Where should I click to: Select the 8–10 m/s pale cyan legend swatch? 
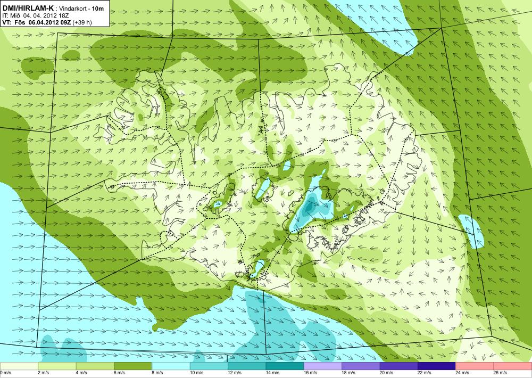[171, 366]
